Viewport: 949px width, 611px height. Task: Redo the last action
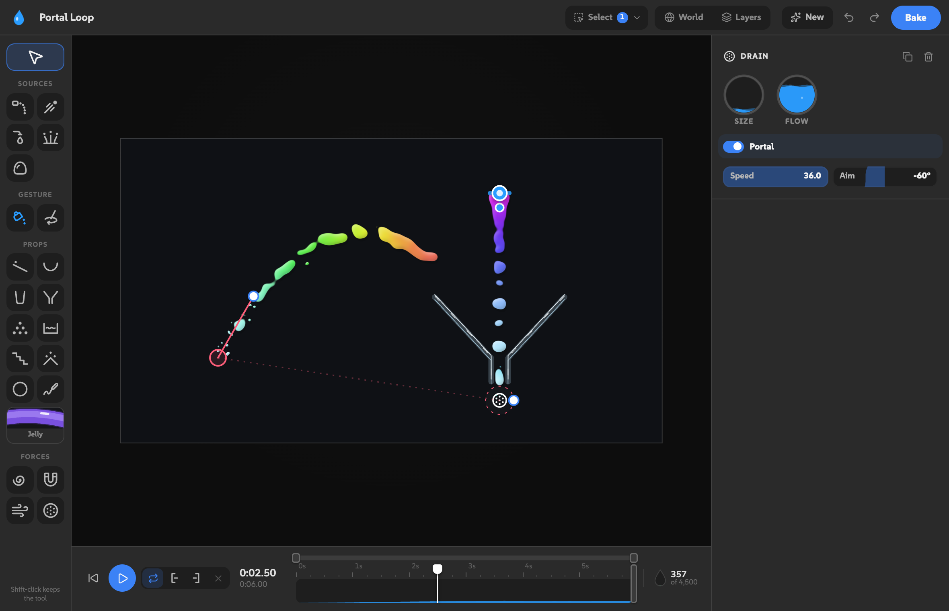point(874,17)
